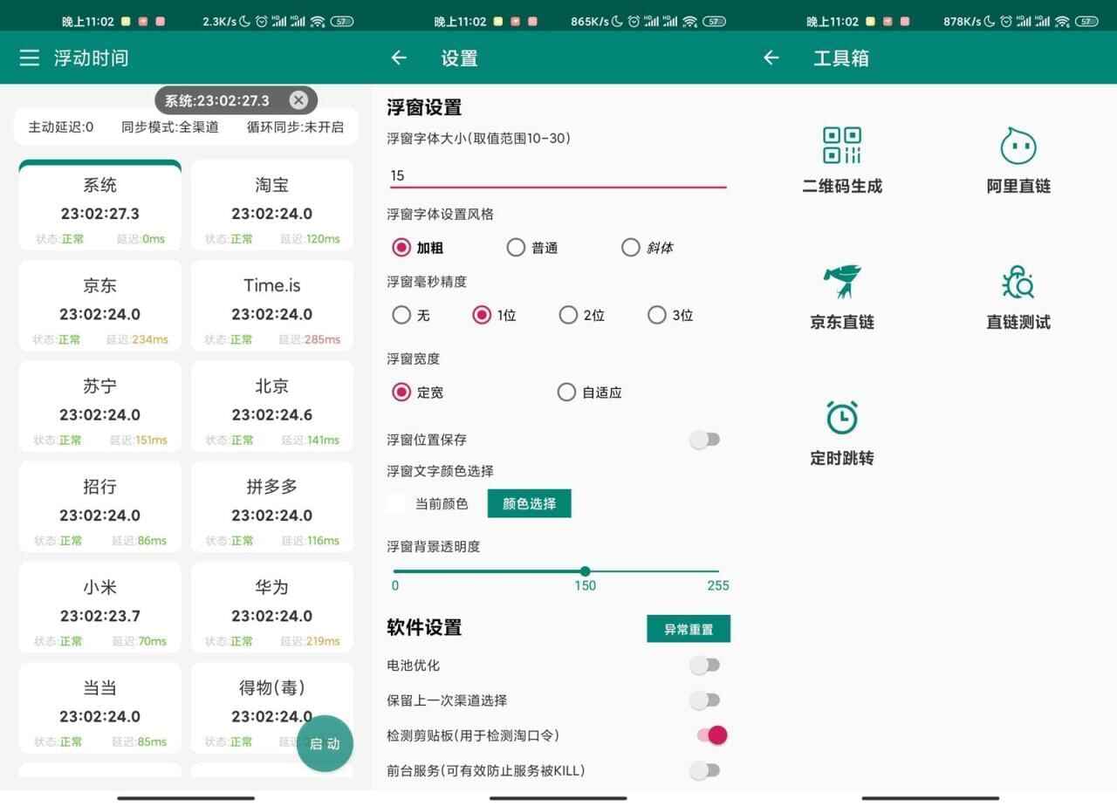Select the 华为 time source card
The height and width of the screenshot is (806, 1117).
[x=271, y=608]
